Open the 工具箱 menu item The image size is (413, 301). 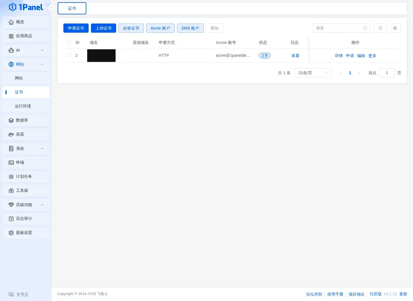pos(26,191)
